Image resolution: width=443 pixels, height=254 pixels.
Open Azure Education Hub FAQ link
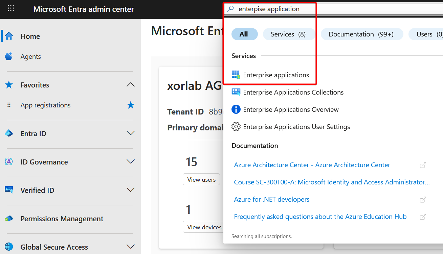(320, 217)
